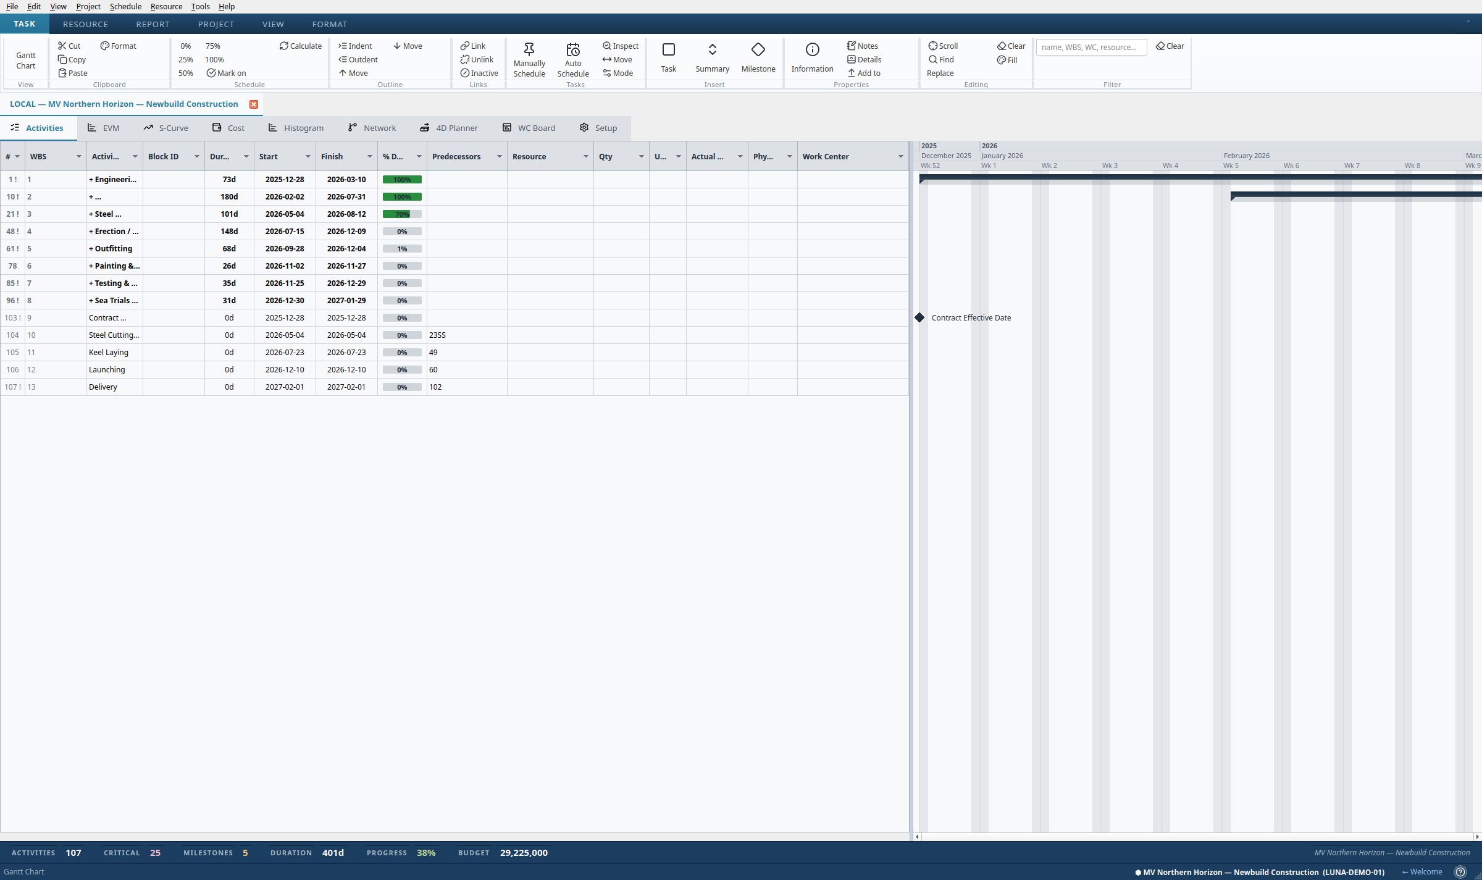1482x880 pixels.
Task: Select the Delivery milestone row
Action: pos(454,387)
